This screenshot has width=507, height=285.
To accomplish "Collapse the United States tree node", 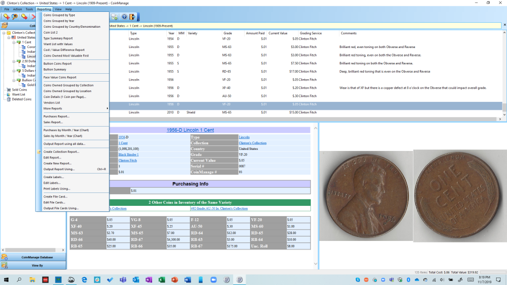I will pos(9,38).
